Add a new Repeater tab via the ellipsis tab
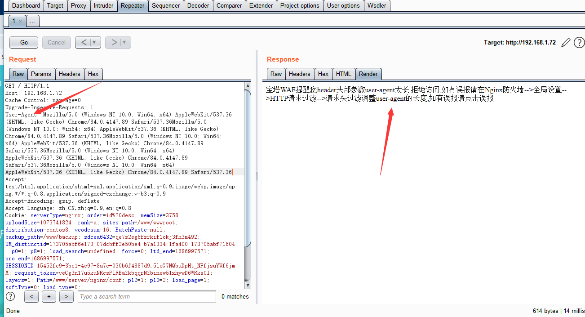The width and height of the screenshot is (585, 317). tap(33, 21)
